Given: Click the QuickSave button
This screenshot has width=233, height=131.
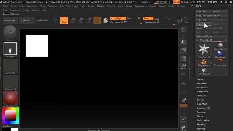Looking at the screenshot, I should click(146, 2).
